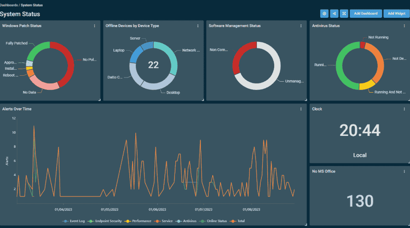Image resolution: width=410 pixels, height=228 pixels.
Task: Click the antivirus Running green segment
Action: pyautogui.click(x=340, y=66)
